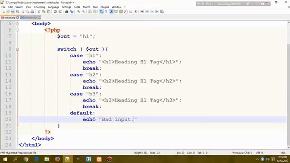
Task: Open the Document Map toolbar icon
Action: (x=121, y=12)
